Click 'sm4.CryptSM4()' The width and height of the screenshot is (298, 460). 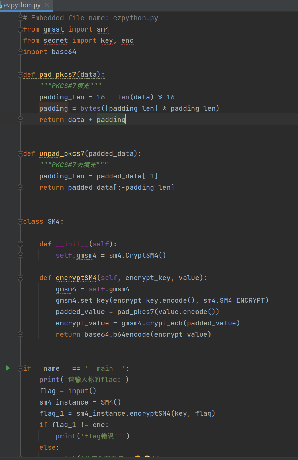pos(138,255)
